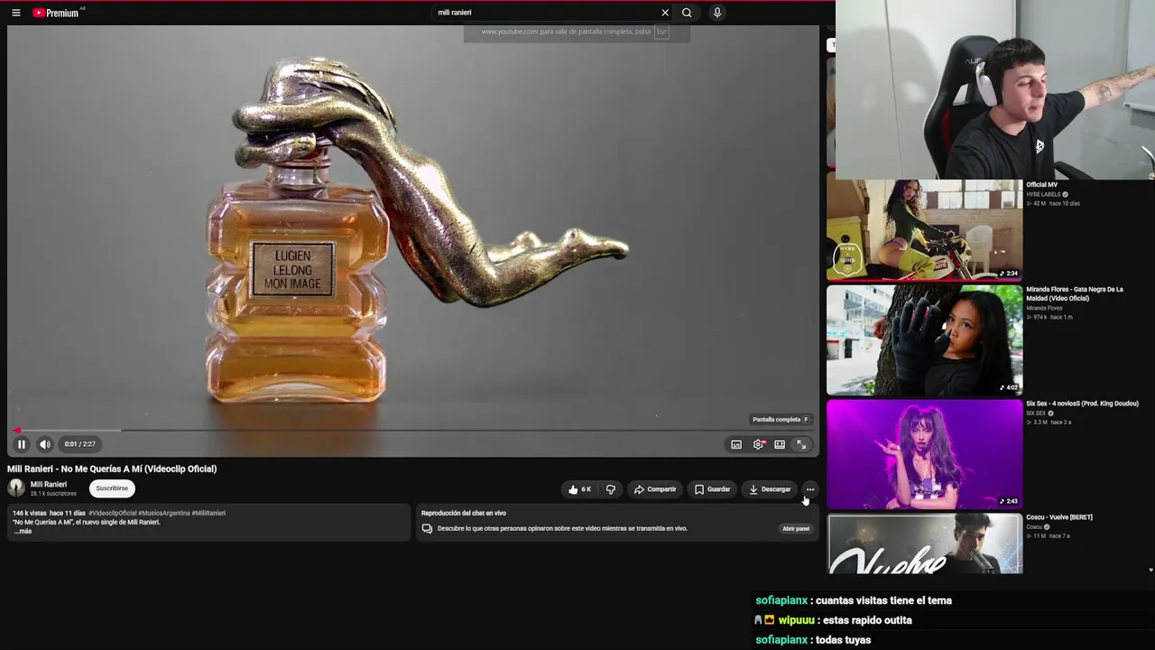Image resolution: width=1155 pixels, height=650 pixels.
Task: Click the '146 k vistas' view count
Action: tap(30, 513)
